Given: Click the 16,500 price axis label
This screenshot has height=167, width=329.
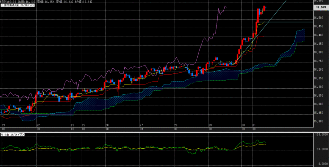Looking at the screenshot, I should click(x=319, y=18).
